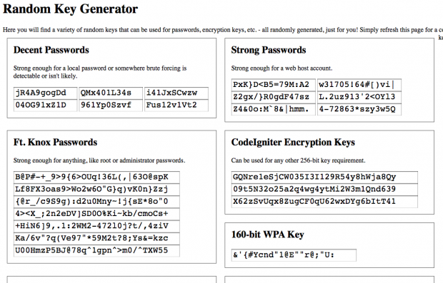Click the CodeIgniter key starting 09t5N32o25

pyautogui.click(x=324, y=189)
